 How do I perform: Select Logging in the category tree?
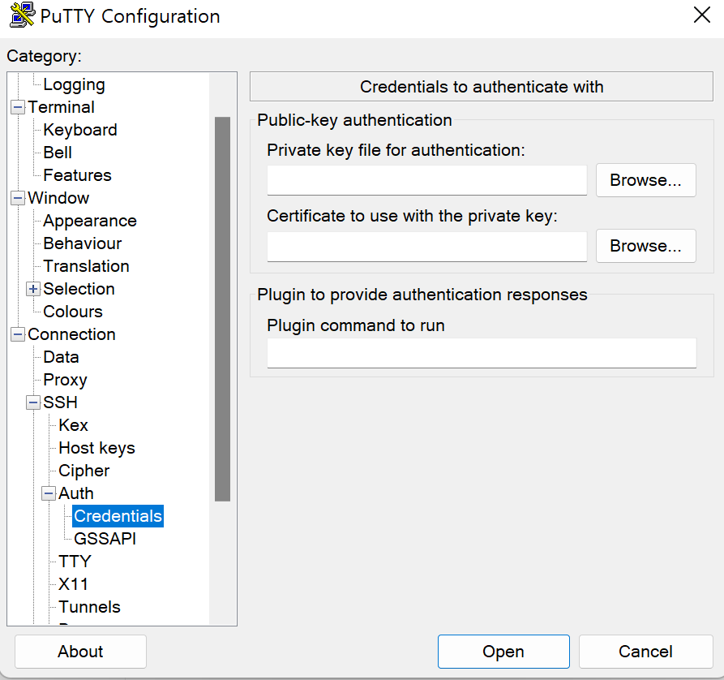(x=74, y=84)
